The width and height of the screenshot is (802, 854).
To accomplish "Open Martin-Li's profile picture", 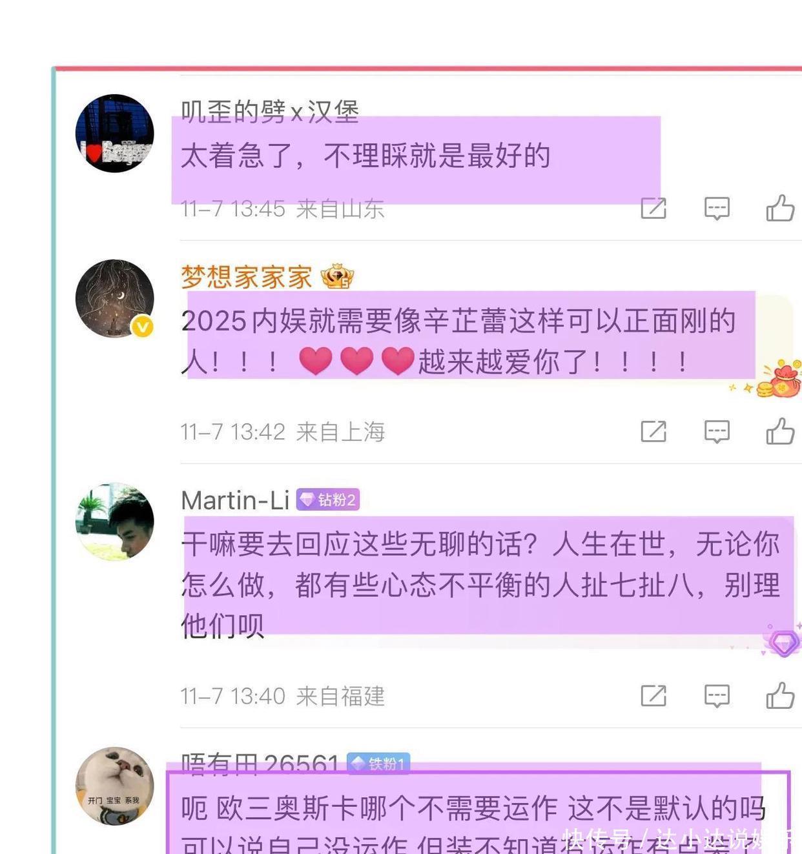I will click(x=115, y=521).
